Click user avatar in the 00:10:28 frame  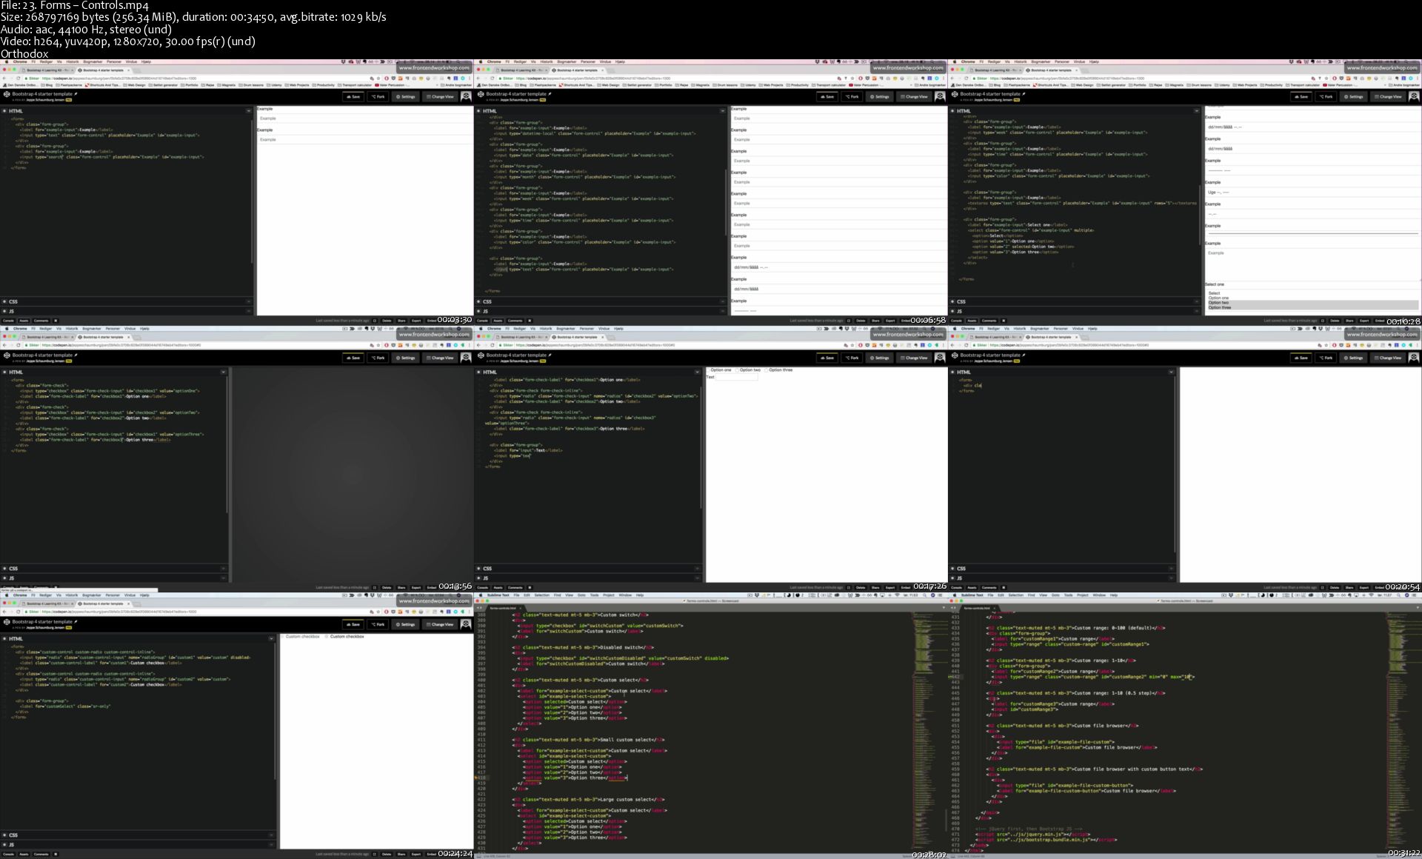click(1414, 96)
